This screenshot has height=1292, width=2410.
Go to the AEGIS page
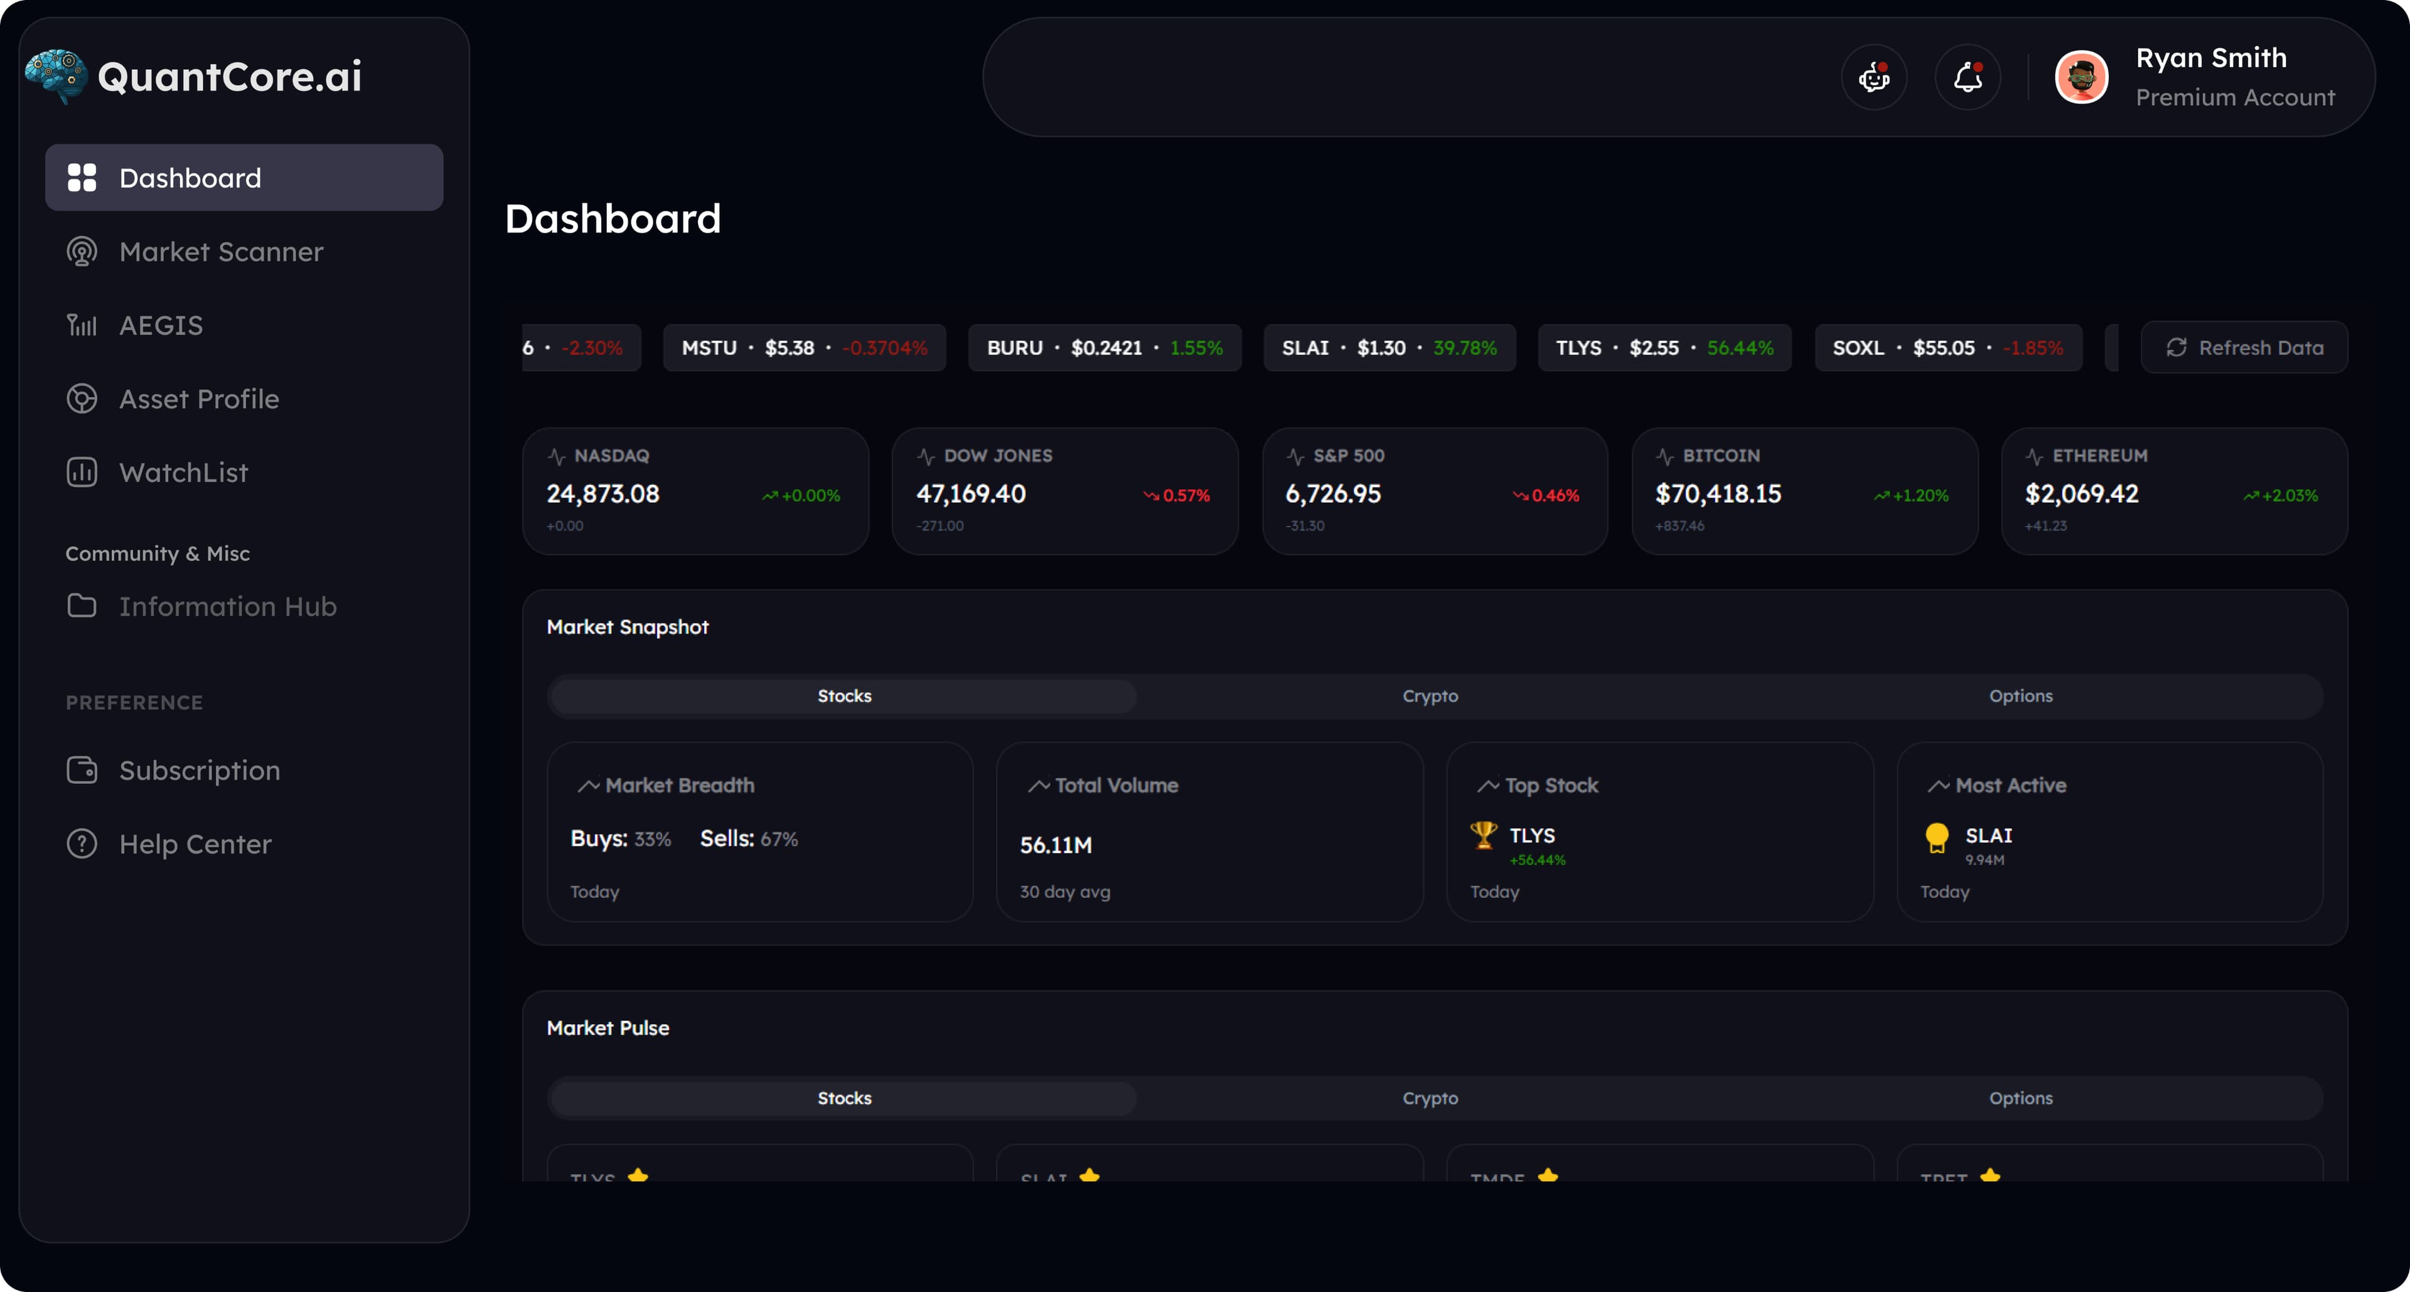click(160, 326)
